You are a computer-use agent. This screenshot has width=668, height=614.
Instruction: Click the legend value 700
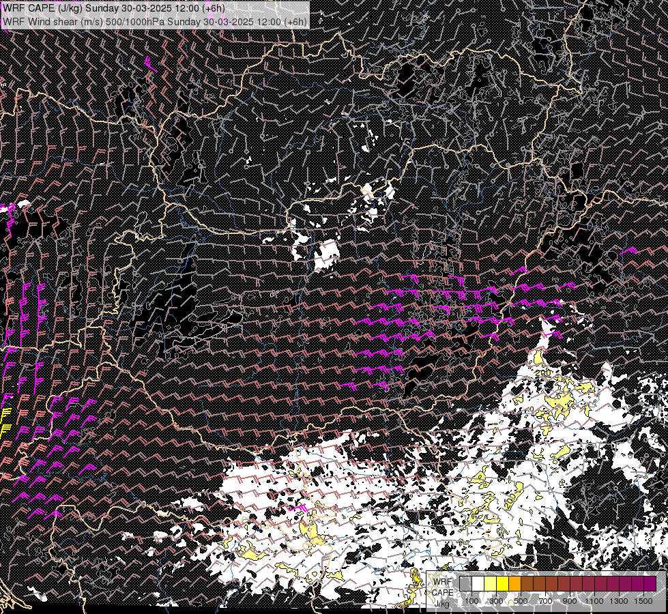point(545,601)
